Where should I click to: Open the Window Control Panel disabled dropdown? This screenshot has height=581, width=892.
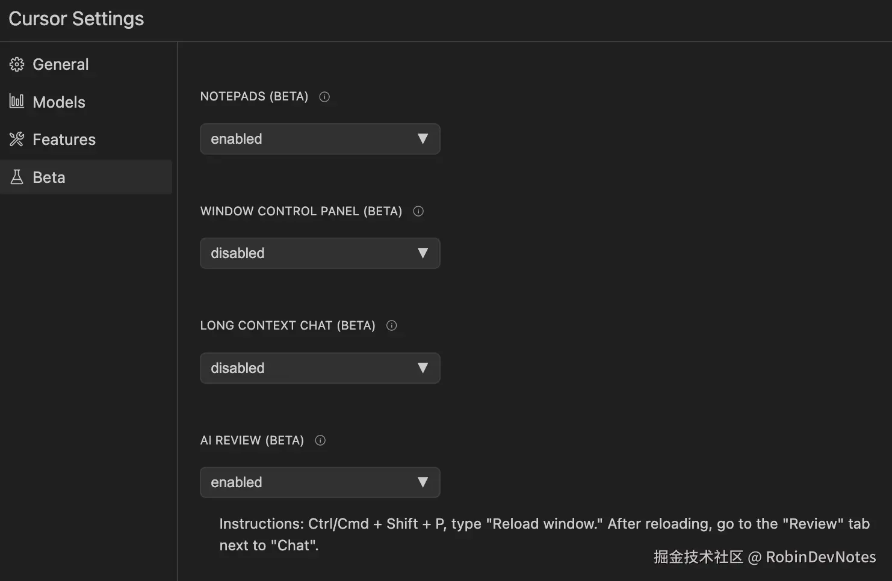pos(320,253)
